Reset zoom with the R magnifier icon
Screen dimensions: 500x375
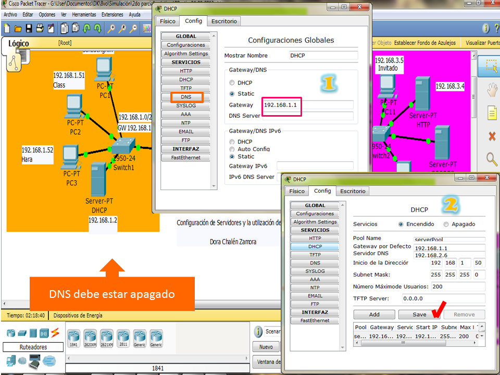[x=122, y=29]
